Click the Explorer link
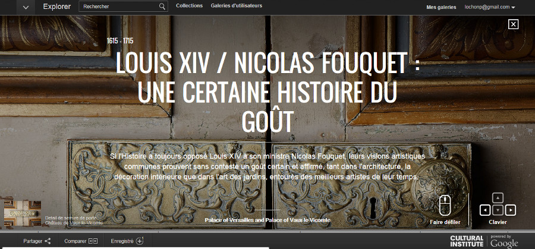 click(57, 7)
